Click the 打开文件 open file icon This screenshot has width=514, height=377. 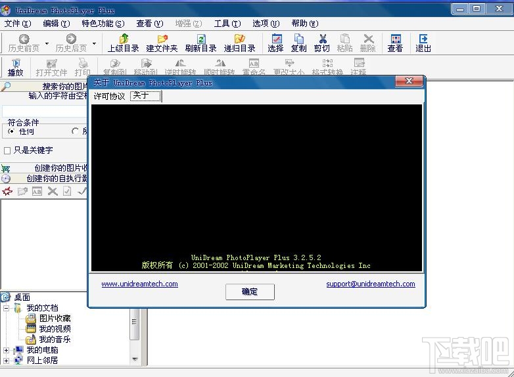click(51, 63)
